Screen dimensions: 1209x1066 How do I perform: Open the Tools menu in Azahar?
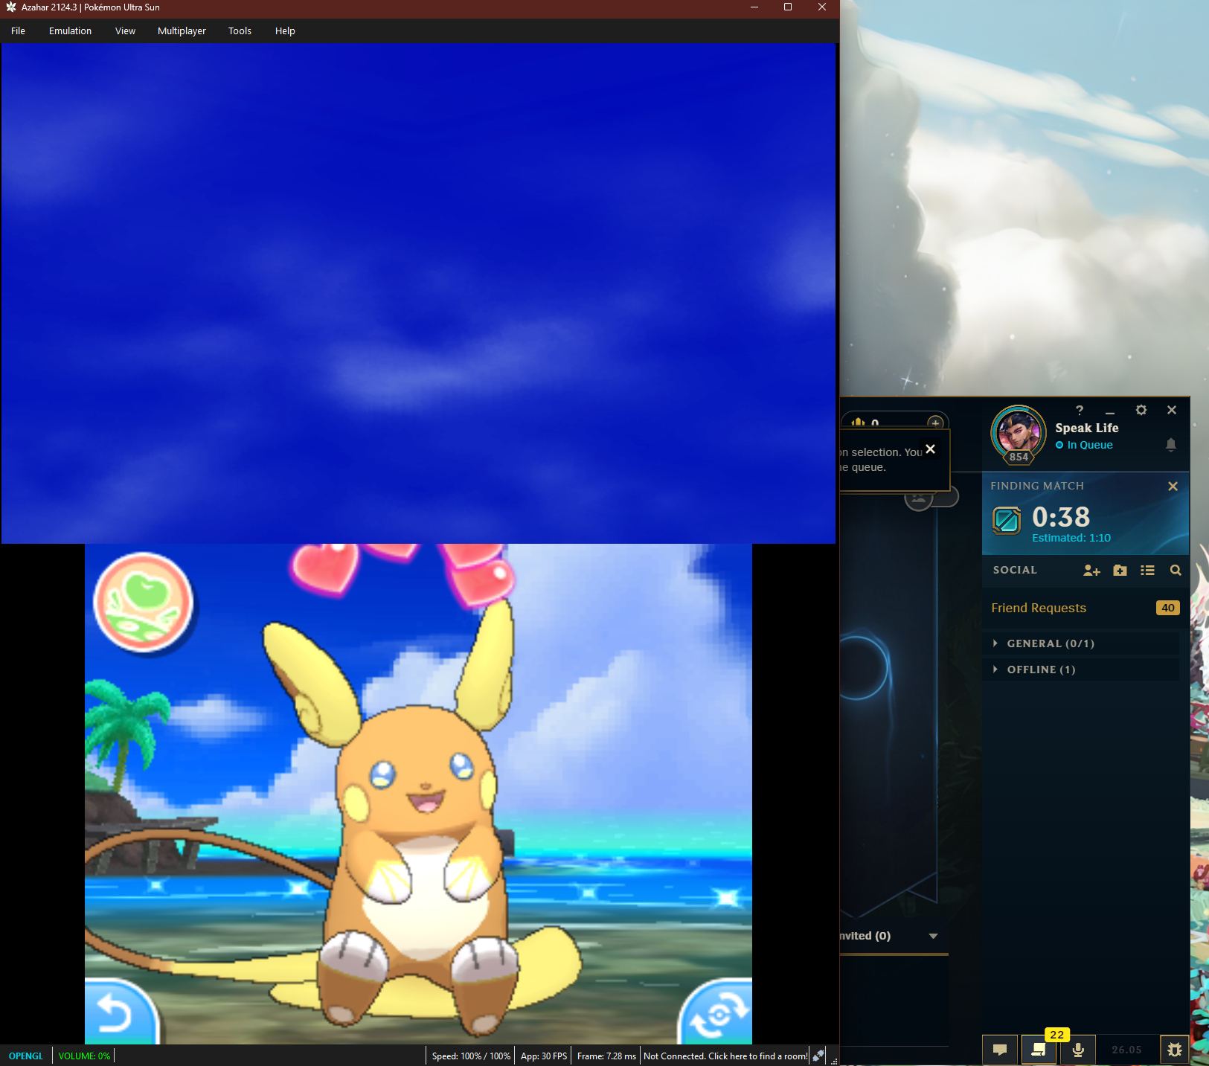pyautogui.click(x=240, y=30)
